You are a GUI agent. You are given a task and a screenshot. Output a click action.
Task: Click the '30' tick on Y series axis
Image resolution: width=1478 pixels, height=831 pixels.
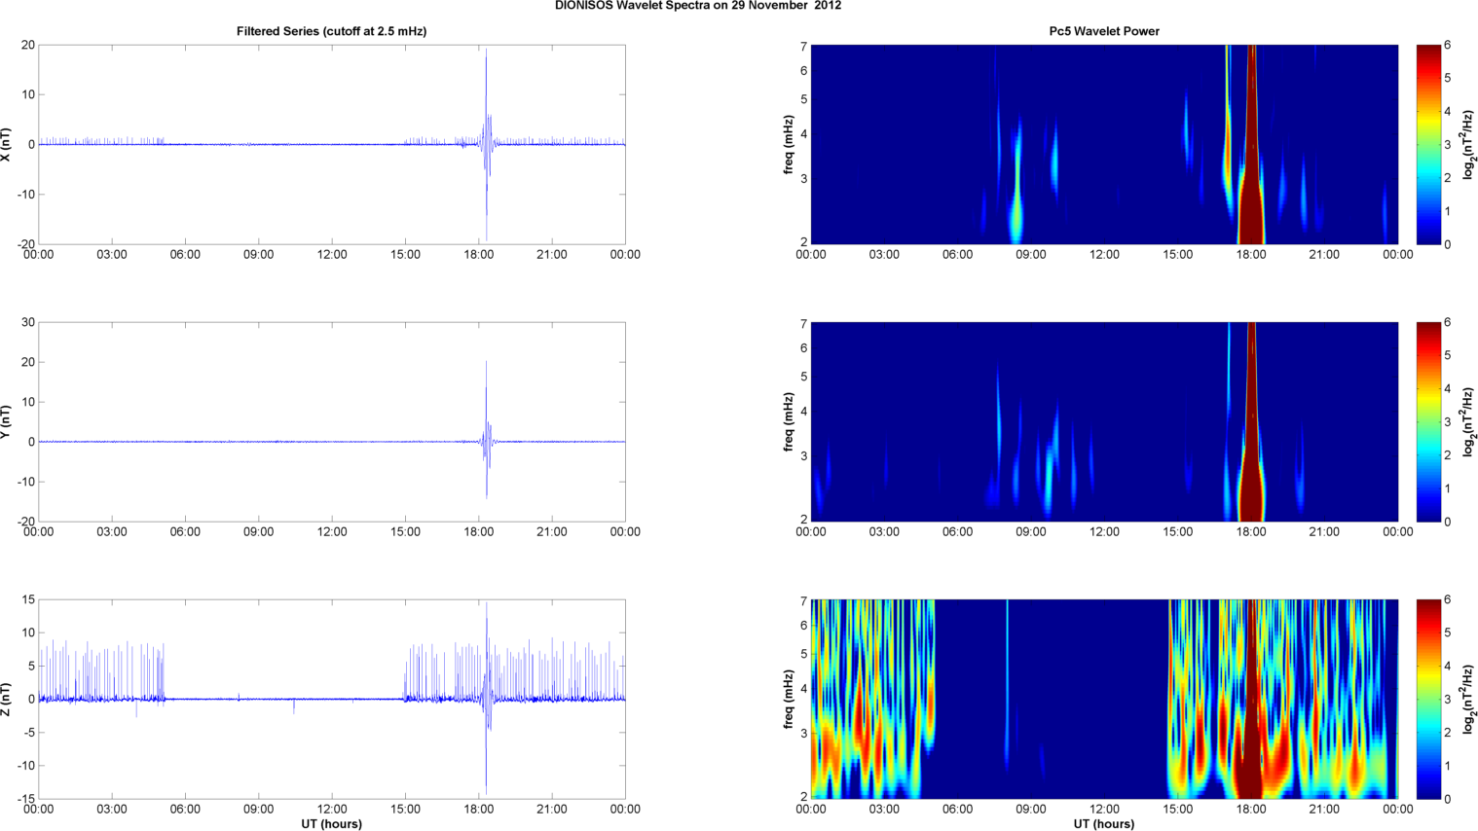click(28, 323)
